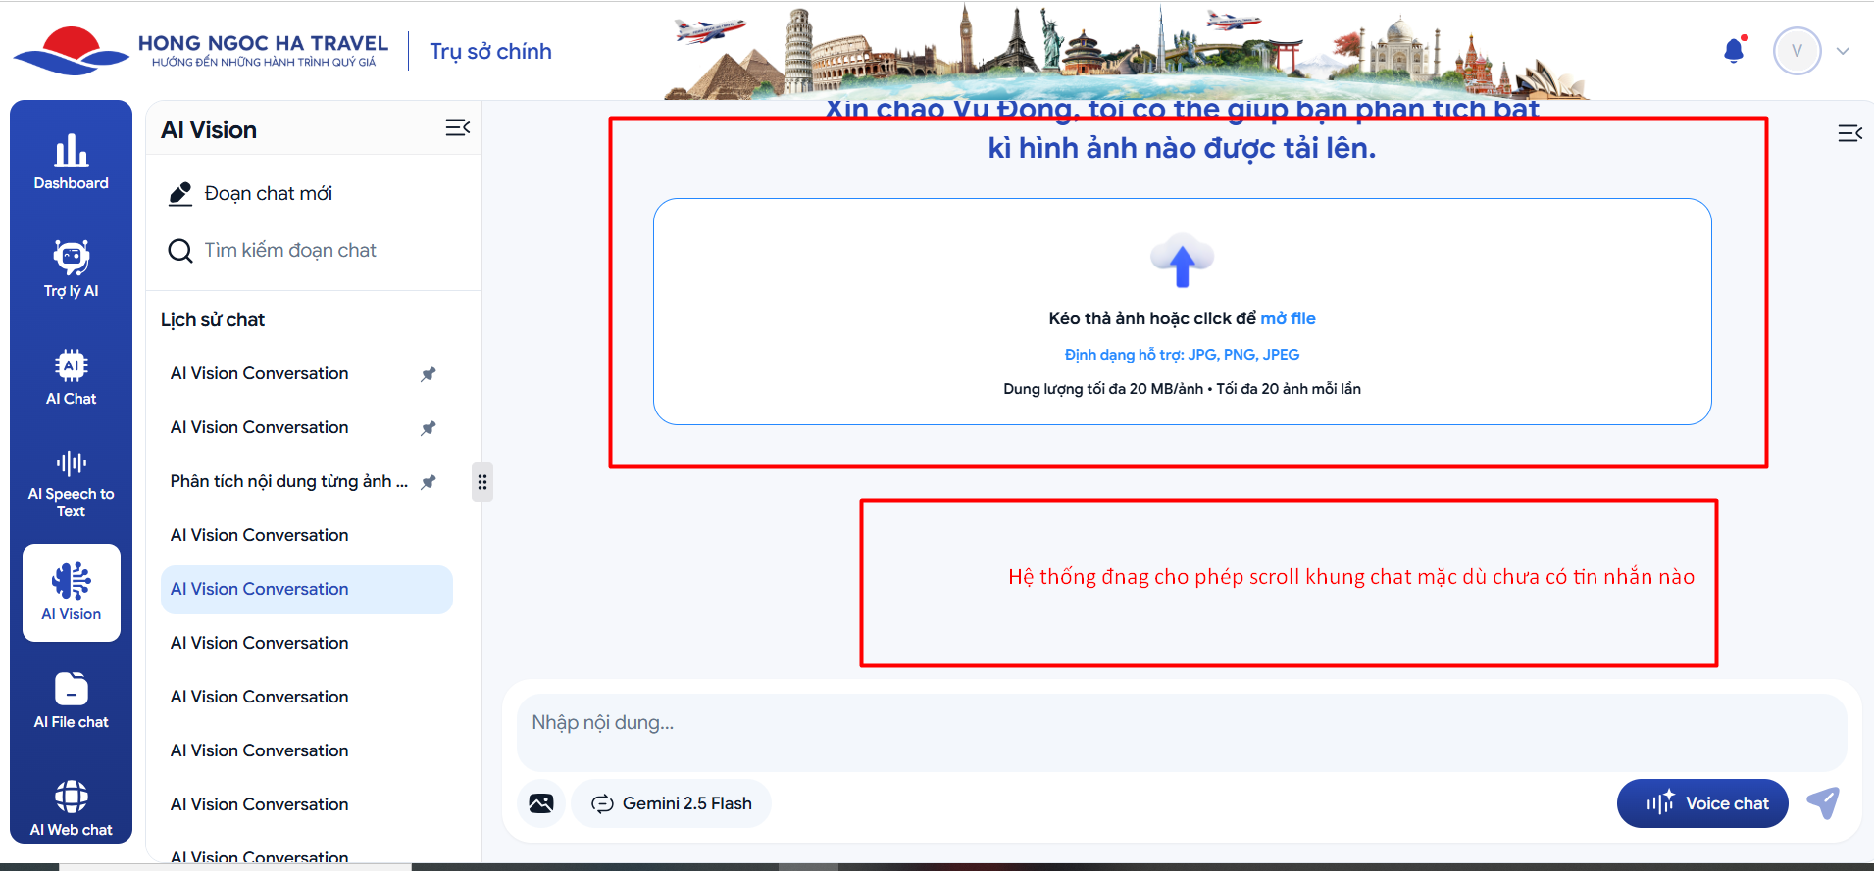Viewport: 1874px width, 871px height.
Task: Expand the user account dropdown chevron
Action: tap(1843, 51)
